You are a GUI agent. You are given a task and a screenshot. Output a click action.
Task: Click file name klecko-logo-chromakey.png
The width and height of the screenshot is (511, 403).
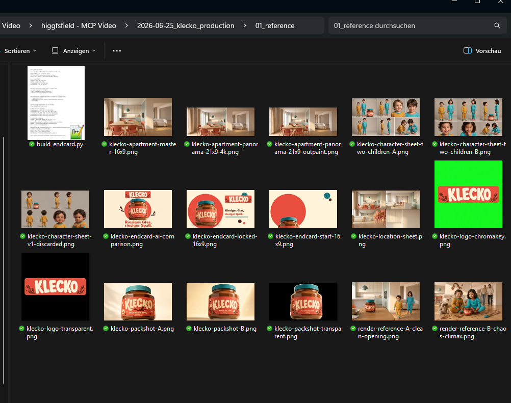coord(473,240)
